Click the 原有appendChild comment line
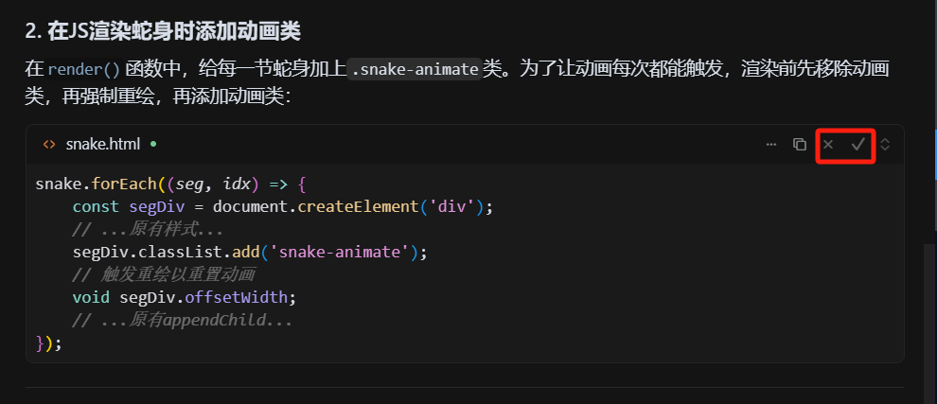Screen dimensions: 937x404 pyautogui.click(x=182, y=320)
